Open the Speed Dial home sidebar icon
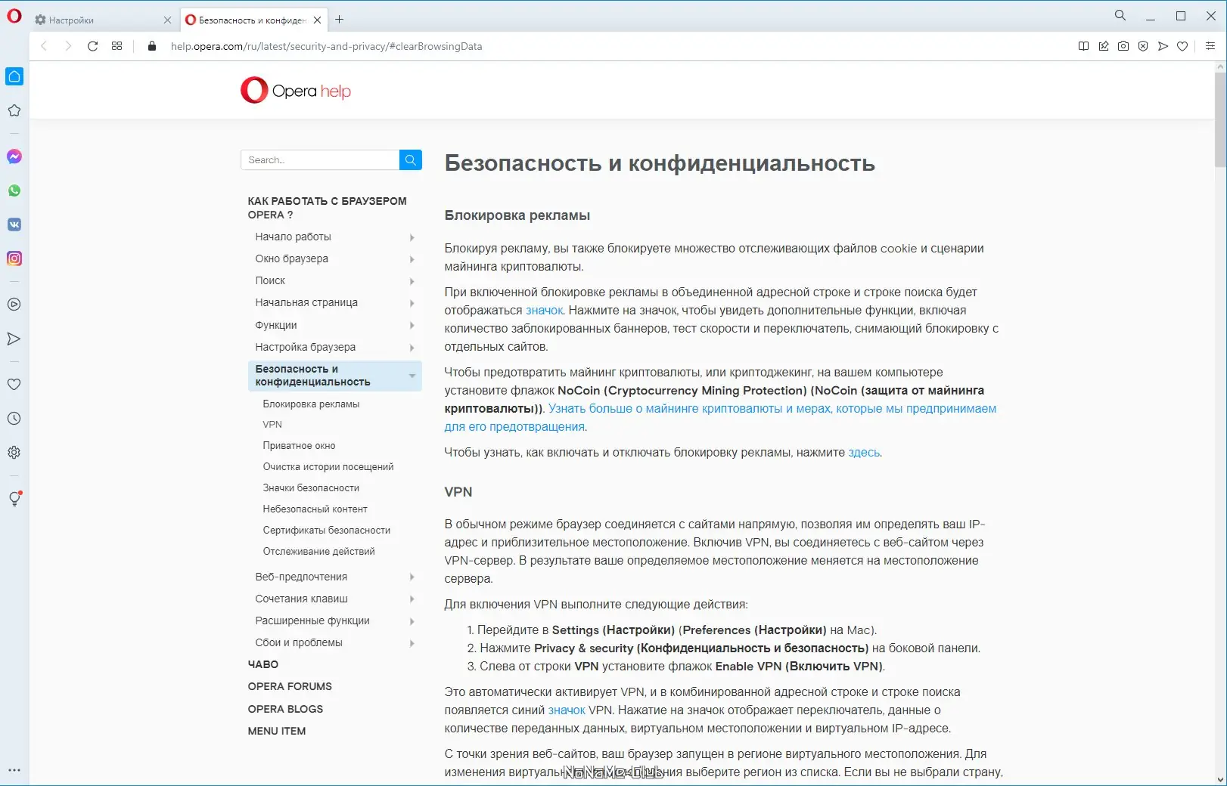The width and height of the screenshot is (1227, 786). point(14,76)
